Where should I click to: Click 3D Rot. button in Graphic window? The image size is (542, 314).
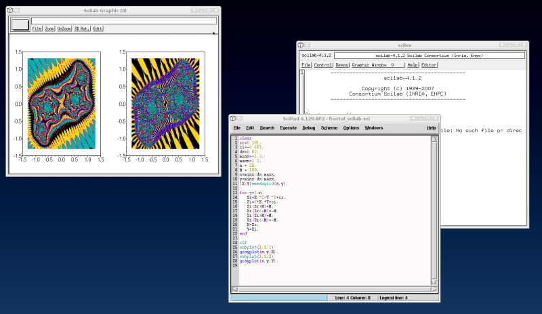[x=82, y=28]
